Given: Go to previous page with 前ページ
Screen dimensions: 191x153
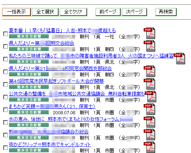Looking at the screenshot, I should pos(108,12).
